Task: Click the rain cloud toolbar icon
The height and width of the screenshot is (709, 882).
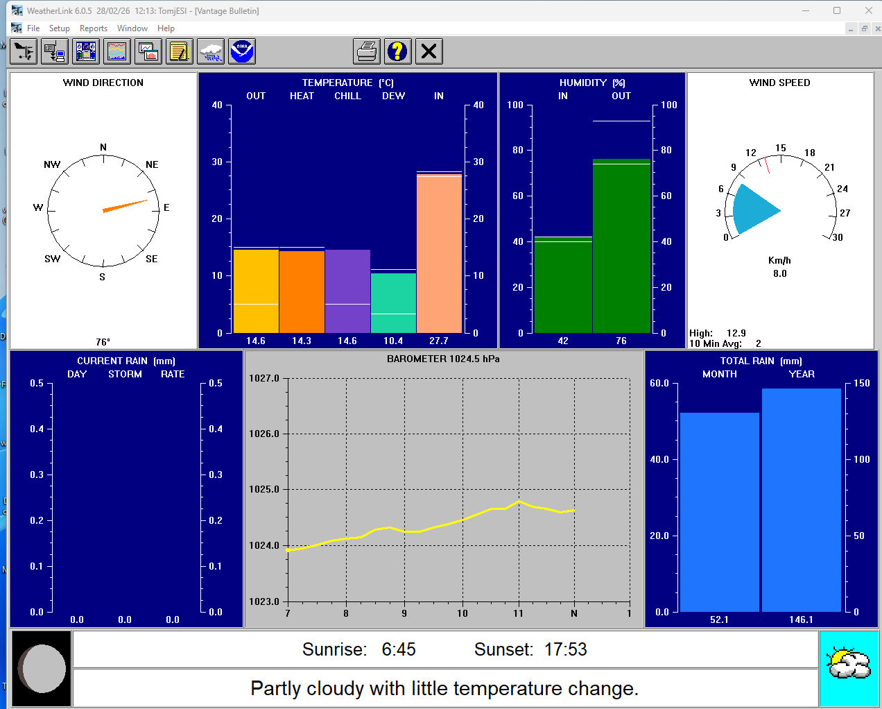Action: click(211, 51)
